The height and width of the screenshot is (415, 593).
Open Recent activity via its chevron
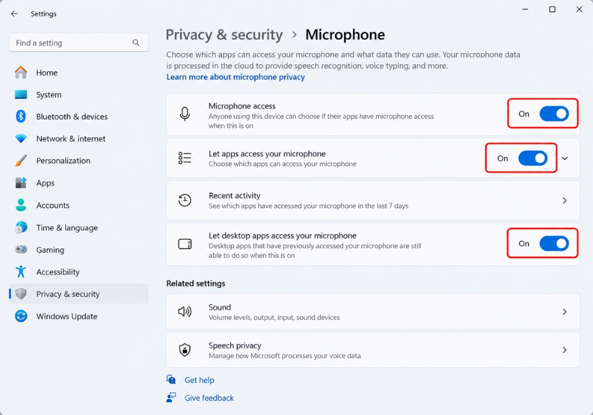(565, 200)
